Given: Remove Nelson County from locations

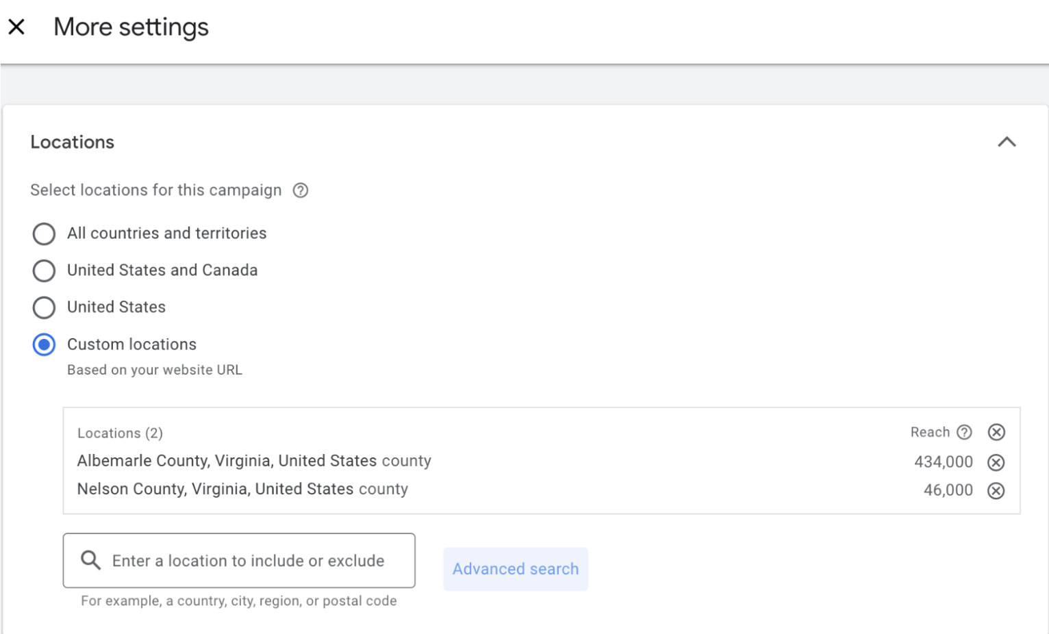Looking at the screenshot, I should (996, 490).
